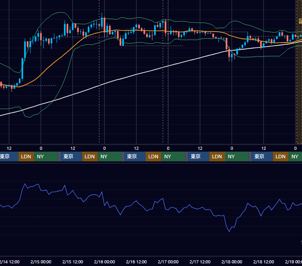Select the 2/16 00:00 date label
Image resolution: width=302 pixels, height=266 pixels.
click(104, 262)
